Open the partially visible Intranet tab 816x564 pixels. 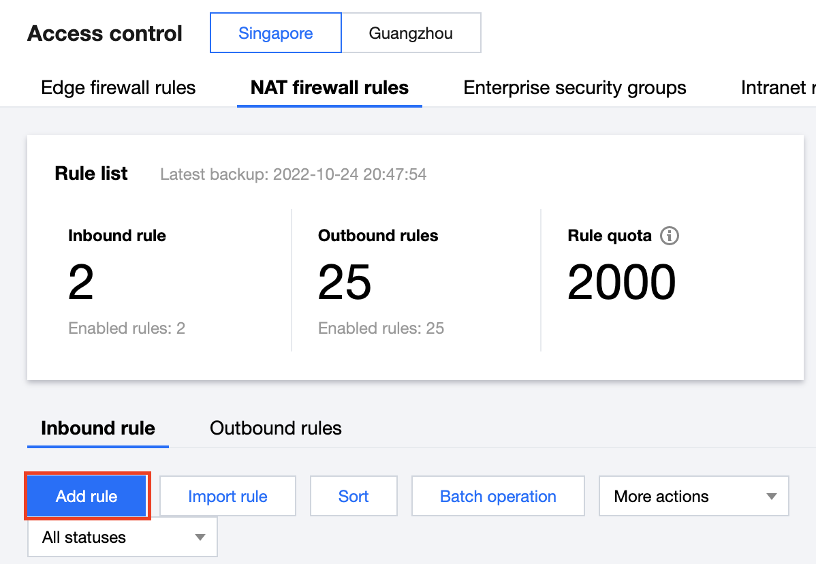coord(778,88)
